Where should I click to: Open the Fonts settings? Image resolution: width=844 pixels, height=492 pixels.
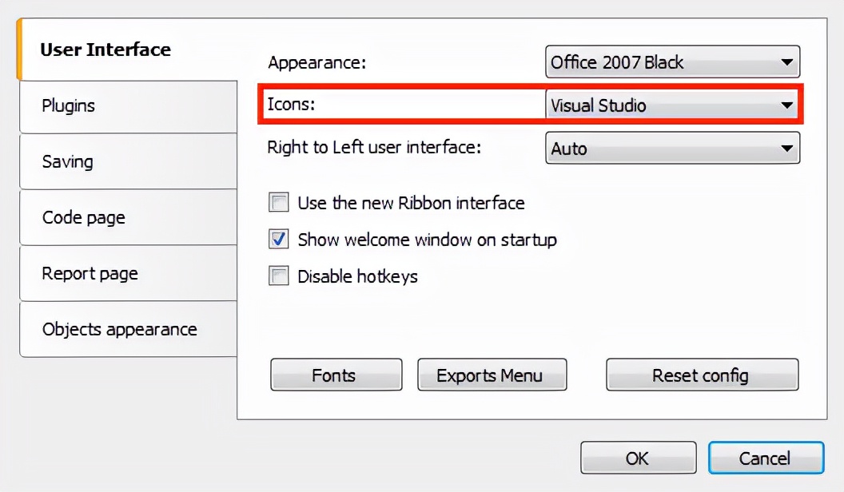(x=336, y=374)
